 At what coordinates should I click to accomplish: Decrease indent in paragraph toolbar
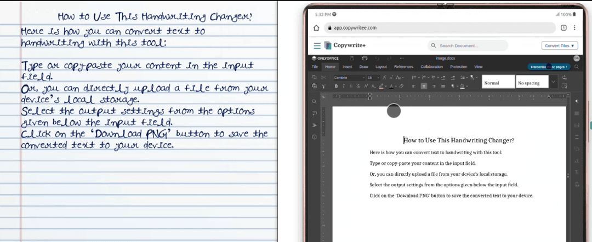pos(443,77)
